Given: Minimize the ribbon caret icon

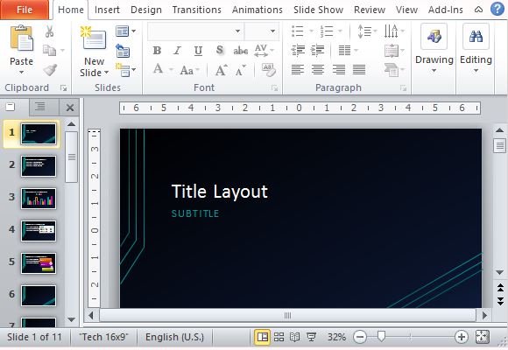Looking at the screenshot, I should click(x=478, y=10).
